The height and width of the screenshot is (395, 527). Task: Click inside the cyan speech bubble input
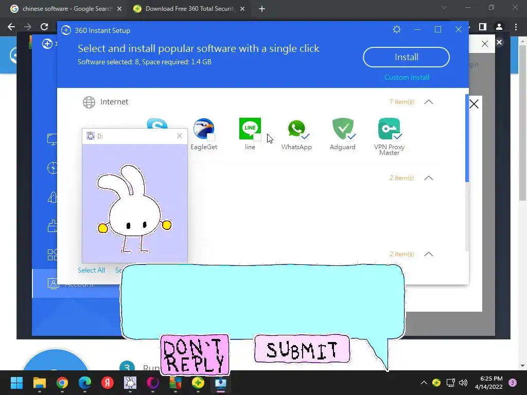tap(263, 301)
